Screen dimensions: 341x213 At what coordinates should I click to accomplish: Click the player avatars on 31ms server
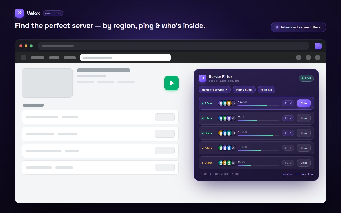tap(227, 118)
